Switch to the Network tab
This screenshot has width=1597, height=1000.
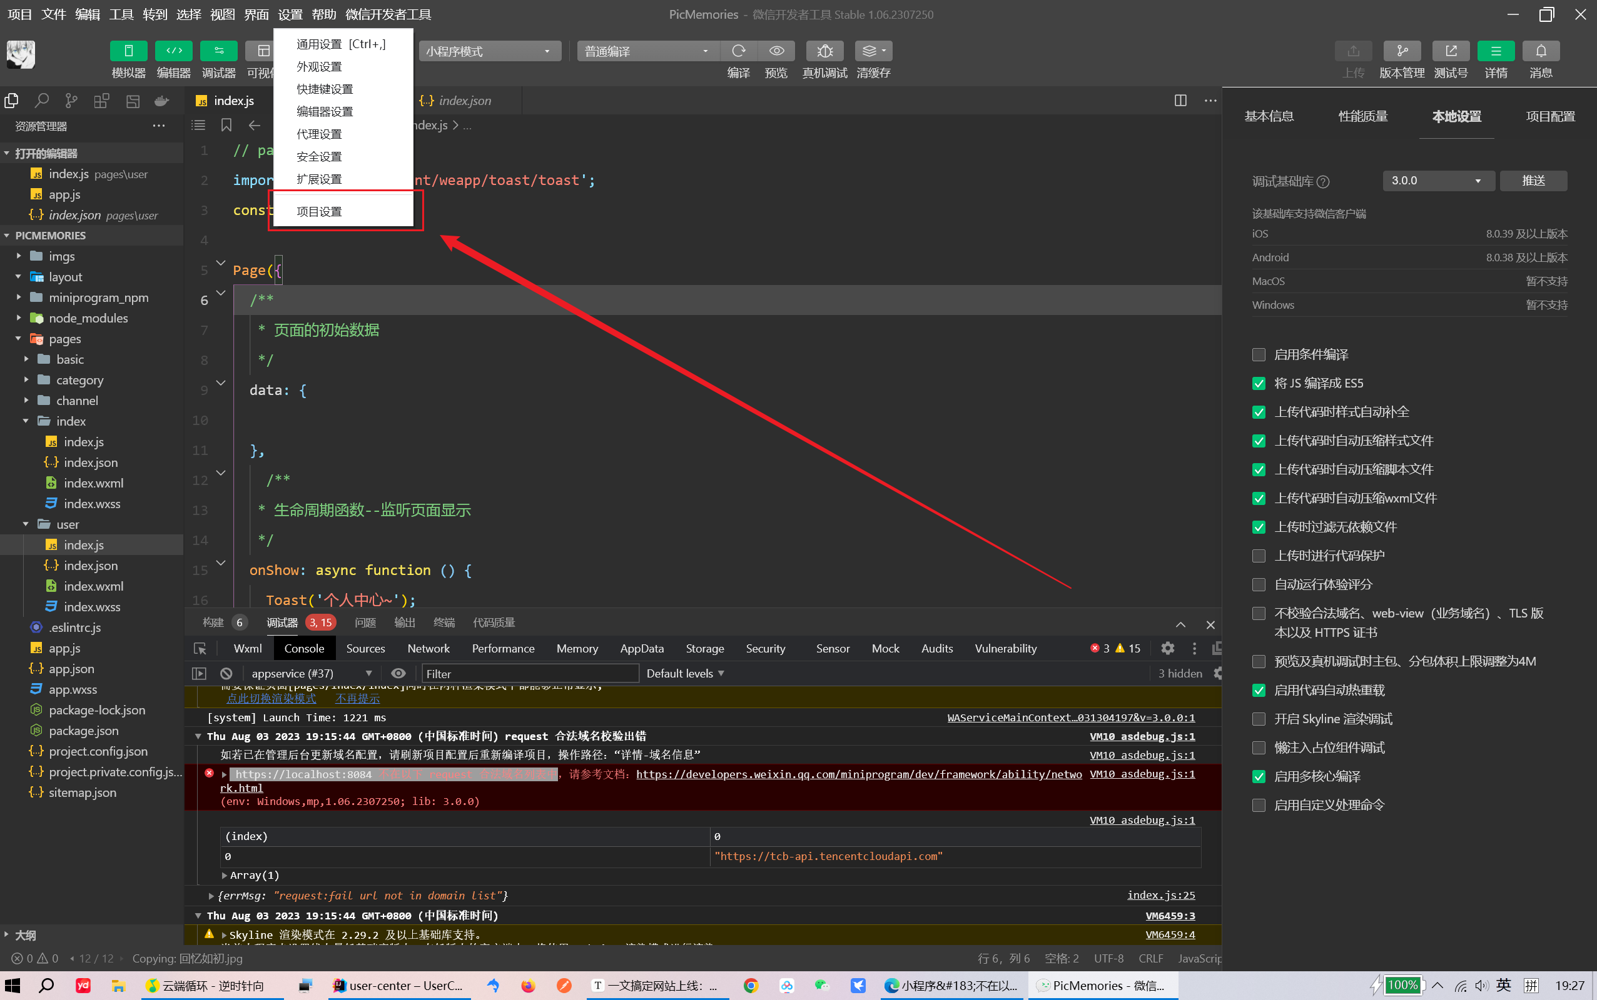pyautogui.click(x=428, y=648)
